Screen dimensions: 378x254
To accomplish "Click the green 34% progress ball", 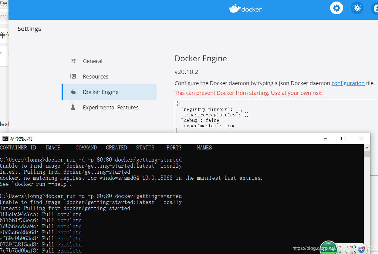I will (x=329, y=248).
